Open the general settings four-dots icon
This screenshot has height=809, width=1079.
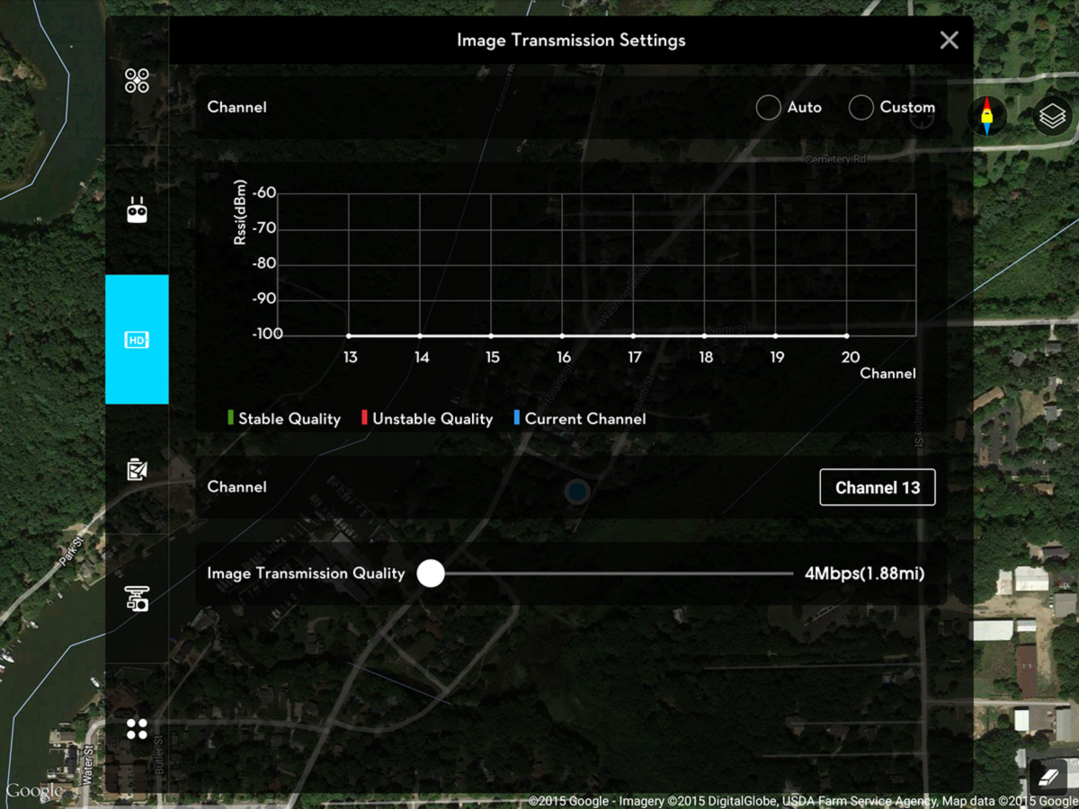coord(137,729)
